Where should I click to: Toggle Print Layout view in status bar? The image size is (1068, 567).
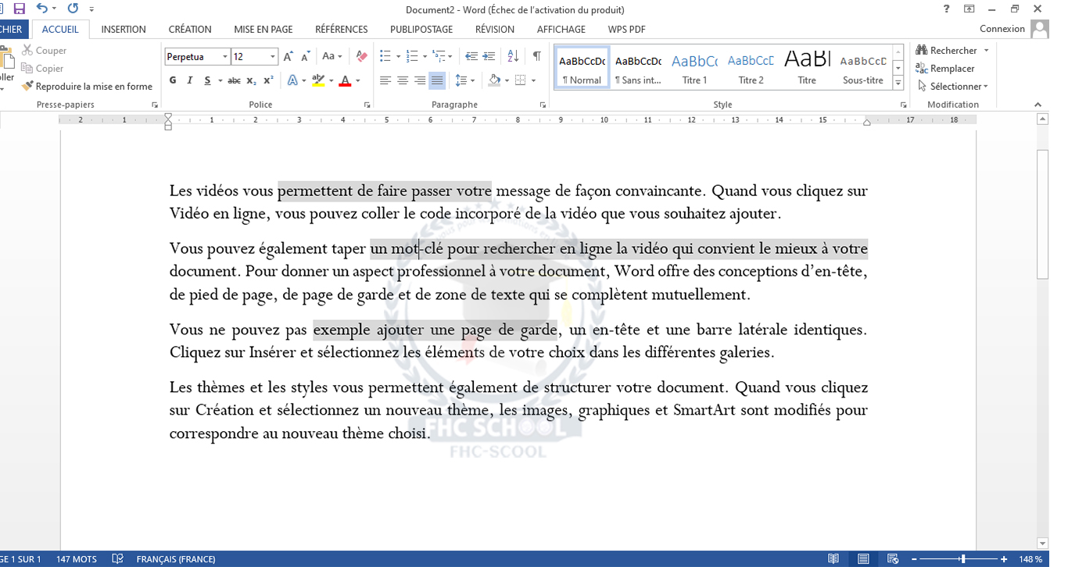pyautogui.click(x=863, y=559)
